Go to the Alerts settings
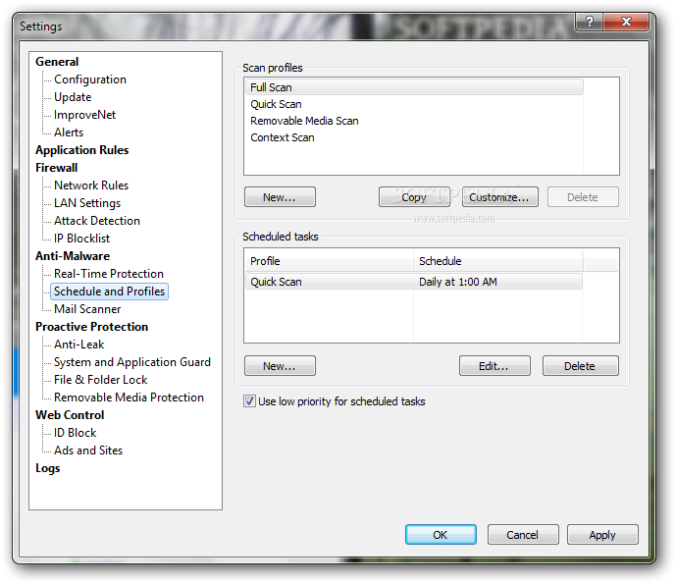The image size is (676, 584). coord(69,133)
